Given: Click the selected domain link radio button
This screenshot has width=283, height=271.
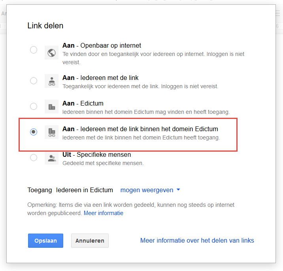Looking at the screenshot, I should click(x=34, y=132).
